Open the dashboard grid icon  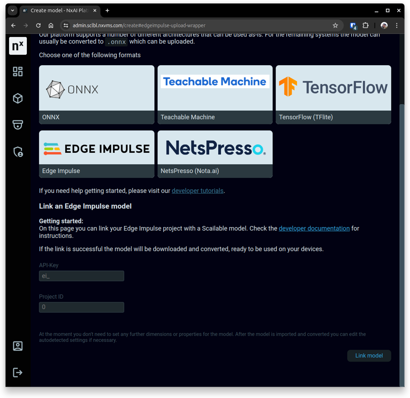[x=18, y=72]
